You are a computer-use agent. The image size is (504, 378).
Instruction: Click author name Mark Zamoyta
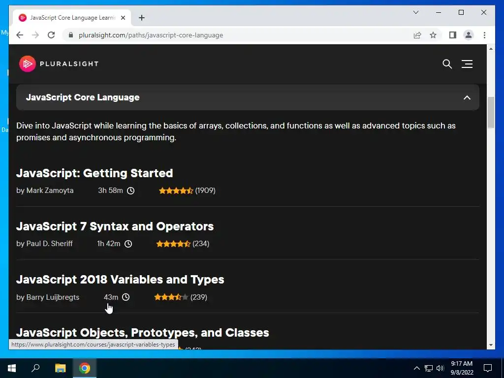(x=50, y=190)
